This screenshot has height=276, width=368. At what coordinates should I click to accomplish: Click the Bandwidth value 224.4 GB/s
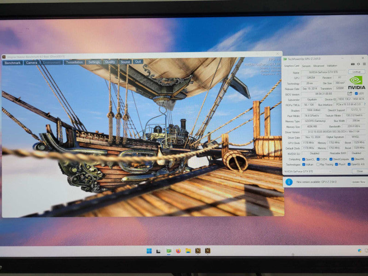[x=354, y=126]
